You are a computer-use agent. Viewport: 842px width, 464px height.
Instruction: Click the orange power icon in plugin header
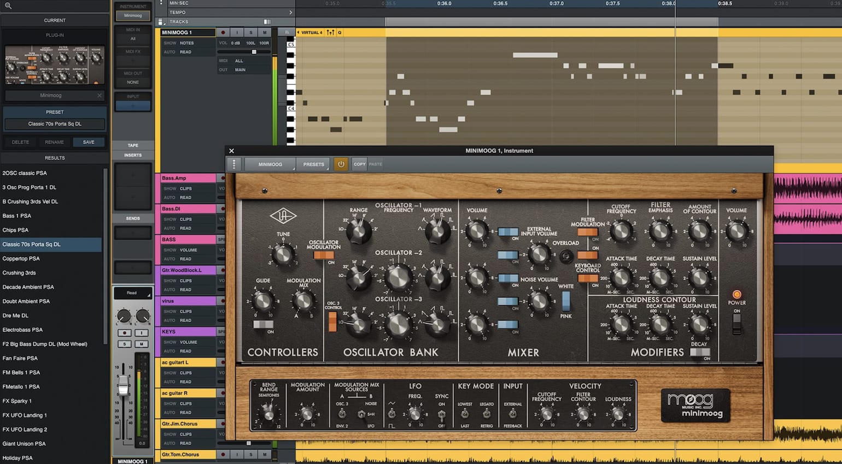(341, 164)
